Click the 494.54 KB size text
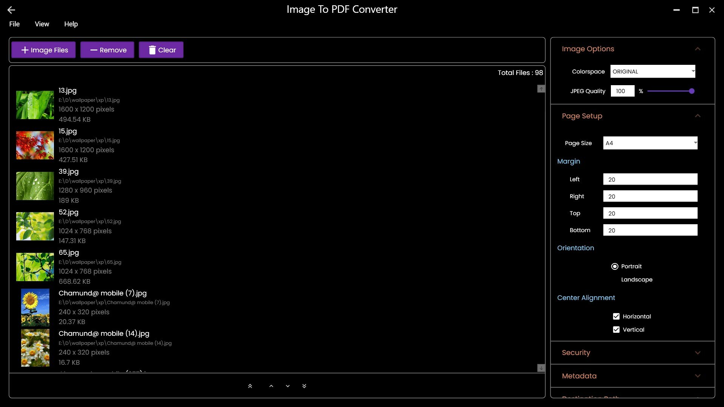Screen dimensions: 724x407 pos(75,119)
